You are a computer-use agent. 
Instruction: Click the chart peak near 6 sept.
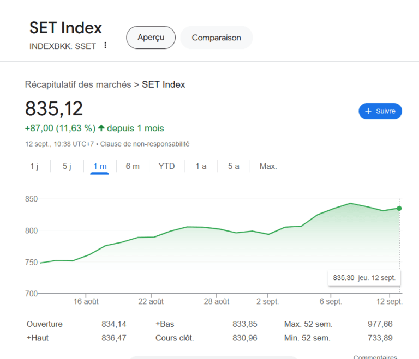tap(350, 204)
